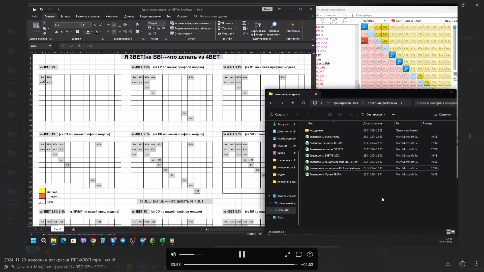Adjust the video volume slider
The width and height of the screenshot is (484, 272).
click(191, 254)
